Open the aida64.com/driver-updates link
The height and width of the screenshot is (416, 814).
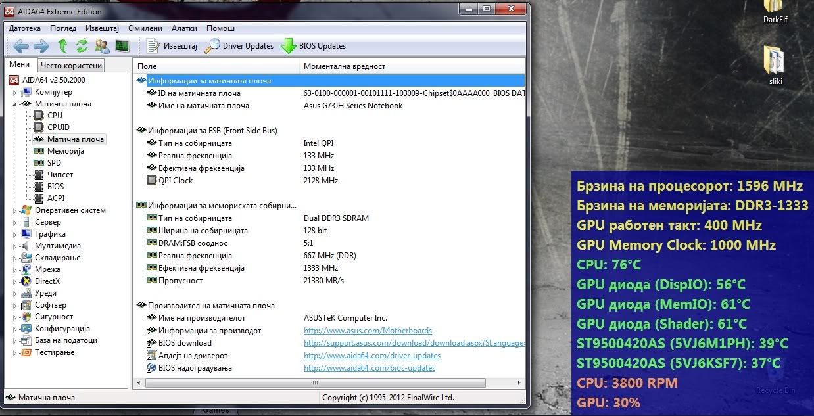372,356
